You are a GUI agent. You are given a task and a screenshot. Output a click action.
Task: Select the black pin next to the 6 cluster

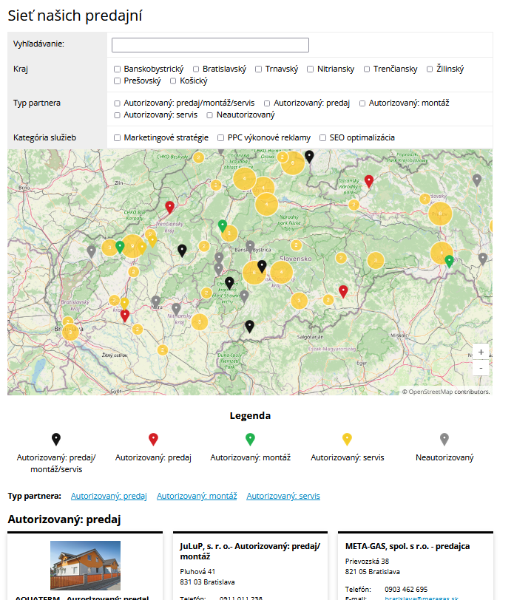coord(309,156)
